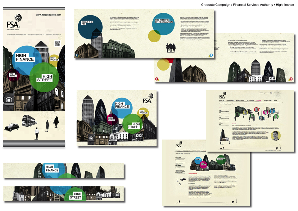The image size is (298, 211).
Task: Open Join a programme tab on Our people webpage
Action: [250, 101]
